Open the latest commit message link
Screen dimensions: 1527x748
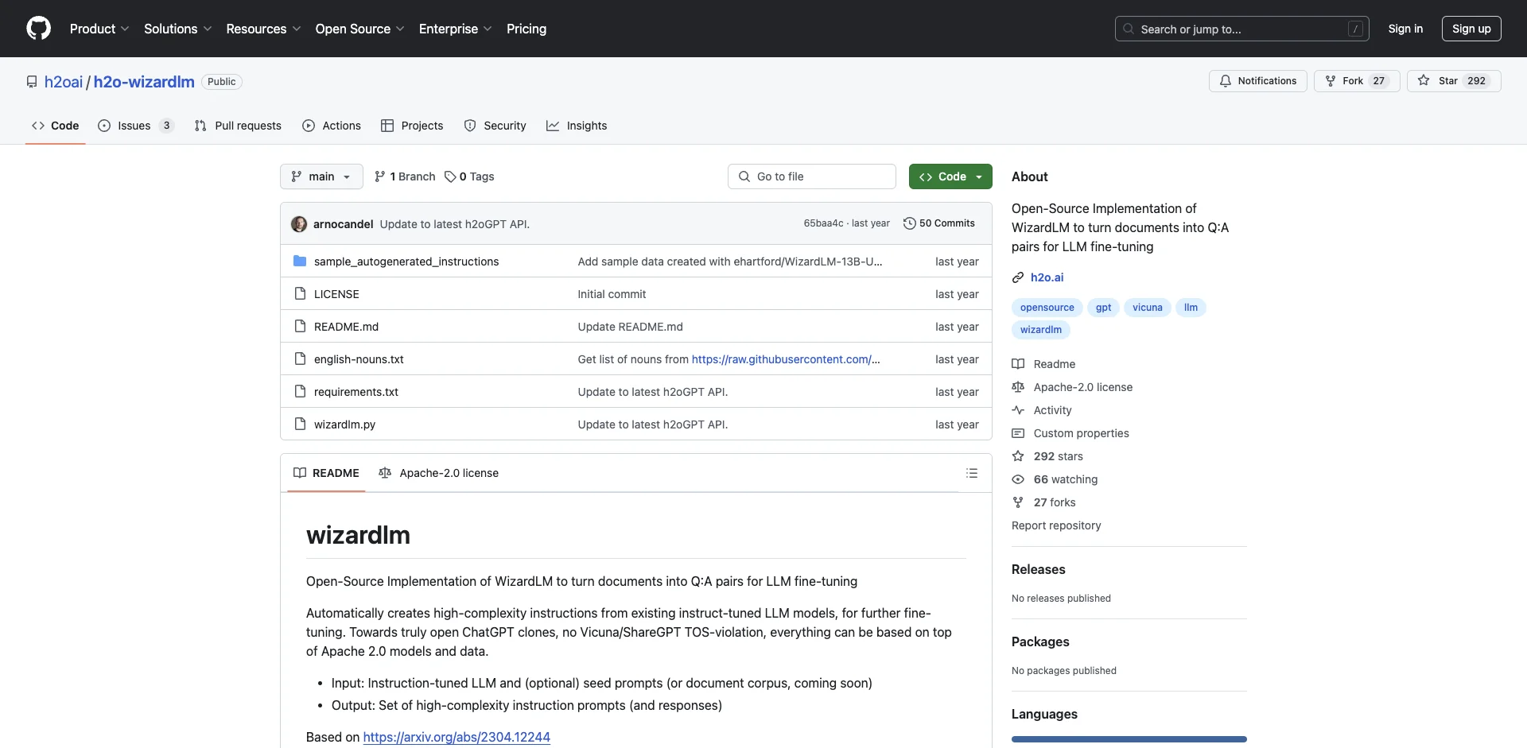(x=455, y=224)
